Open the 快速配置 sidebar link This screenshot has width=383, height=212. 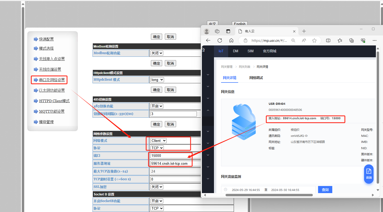tap(47, 39)
